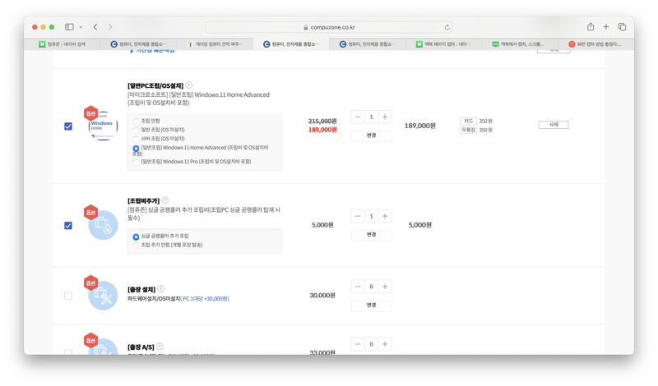Switch to the 화면 캡처 방법 총정리 tab

coord(595,44)
